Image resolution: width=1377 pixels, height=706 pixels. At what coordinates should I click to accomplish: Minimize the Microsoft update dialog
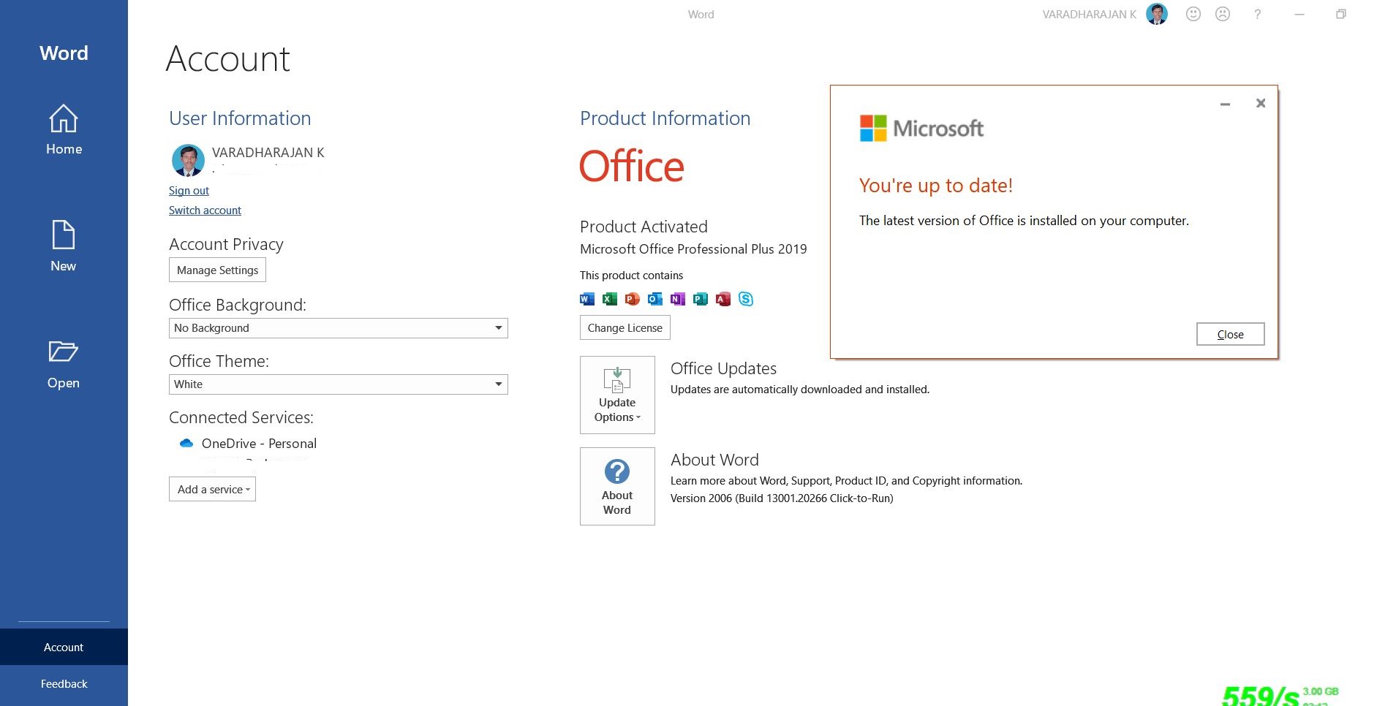tap(1225, 104)
